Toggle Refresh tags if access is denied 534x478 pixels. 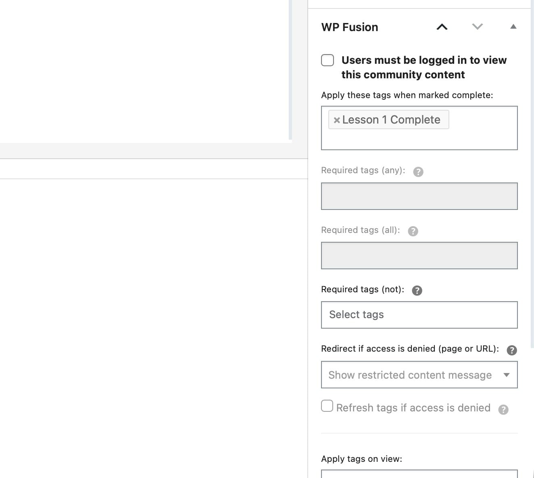327,406
